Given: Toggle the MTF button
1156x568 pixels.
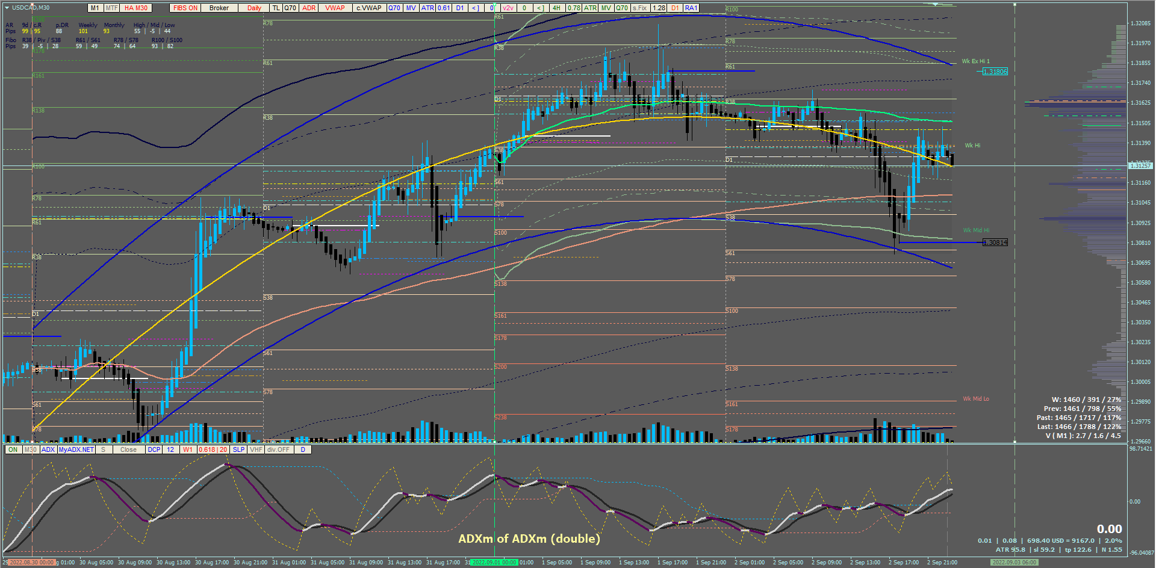Looking at the screenshot, I should tap(112, 8).
